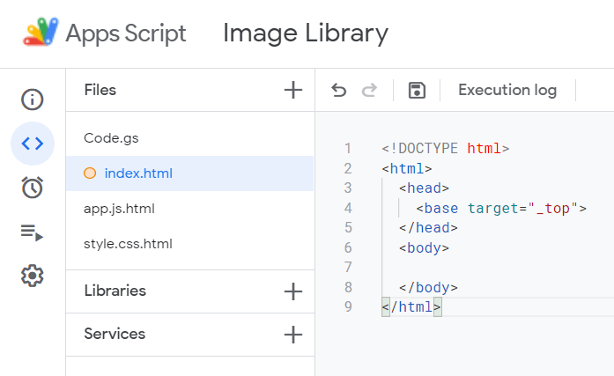
Task: Click the Undo arrow in toolbar
Action: click(x=339, y=90)
